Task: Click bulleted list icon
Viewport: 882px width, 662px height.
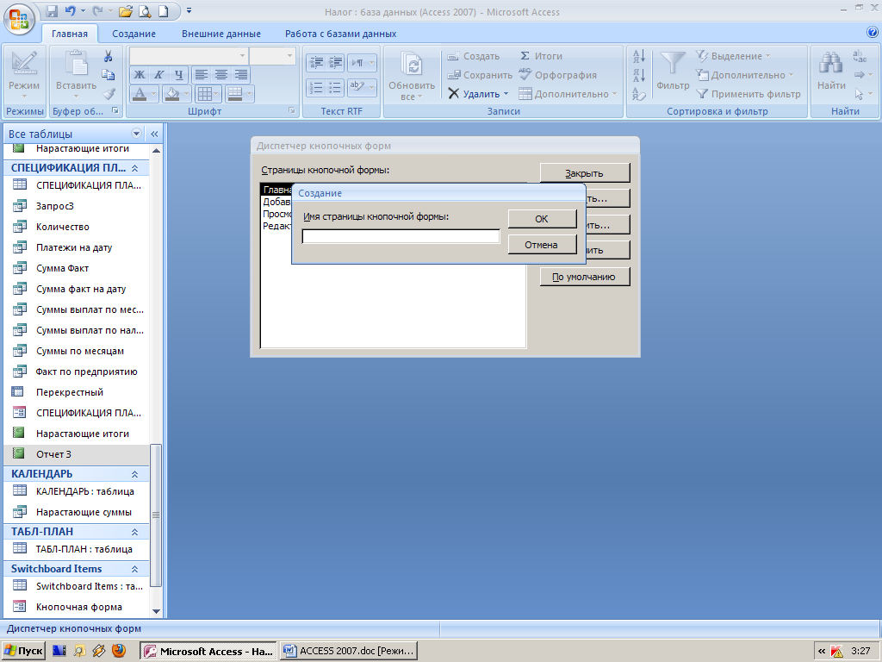Action: 336,87
